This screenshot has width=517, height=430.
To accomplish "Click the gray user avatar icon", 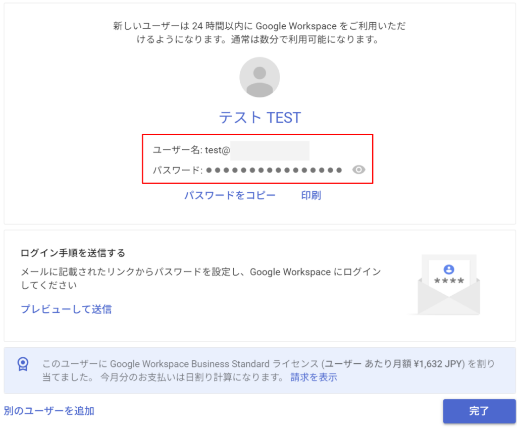I will 260,77.
